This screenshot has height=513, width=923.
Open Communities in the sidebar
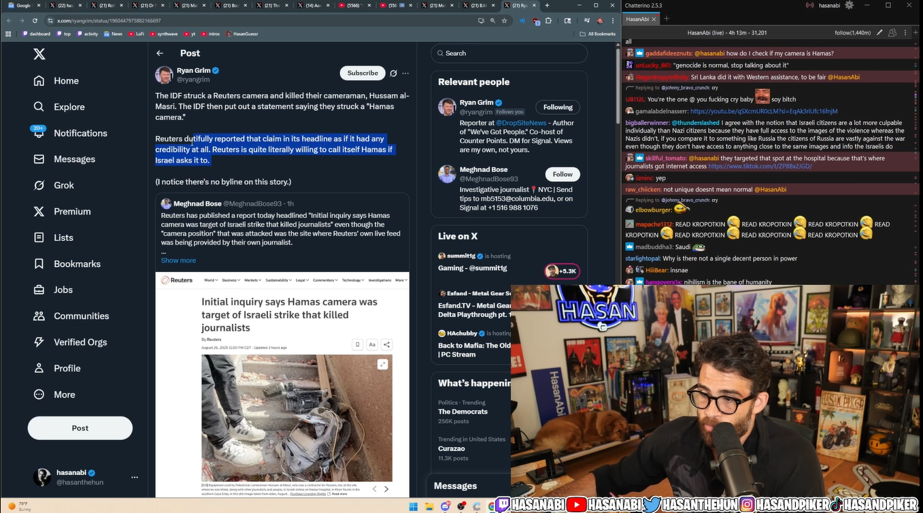[x=71, y=316]
